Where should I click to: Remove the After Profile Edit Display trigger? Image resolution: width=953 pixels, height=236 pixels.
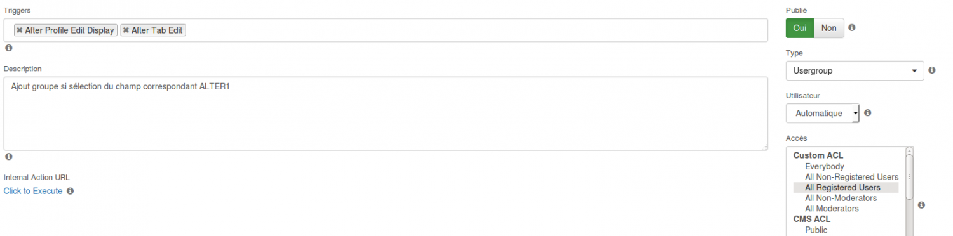(x=20, y=30)
